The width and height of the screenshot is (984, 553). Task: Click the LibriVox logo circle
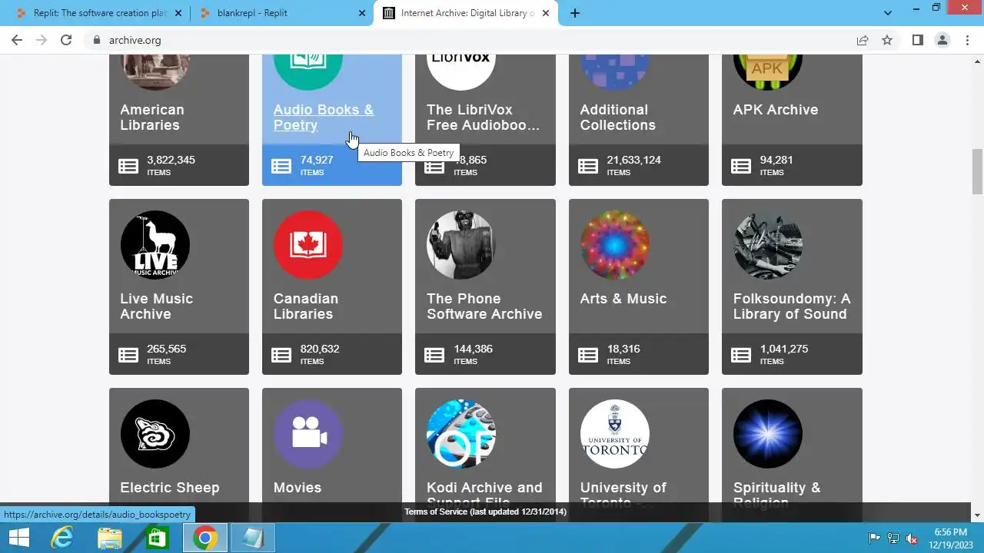coord(461,72)
